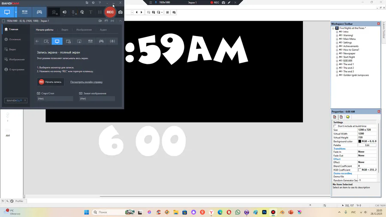Open hamburger menu in floating recording bar
386x217 pixels.
(x=151, y=3)
